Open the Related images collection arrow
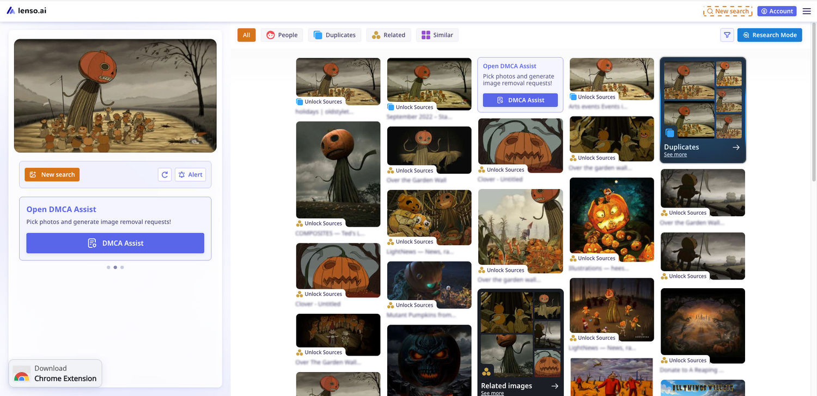The width and height of the screenshot is (817, 396). coord(554,386)
